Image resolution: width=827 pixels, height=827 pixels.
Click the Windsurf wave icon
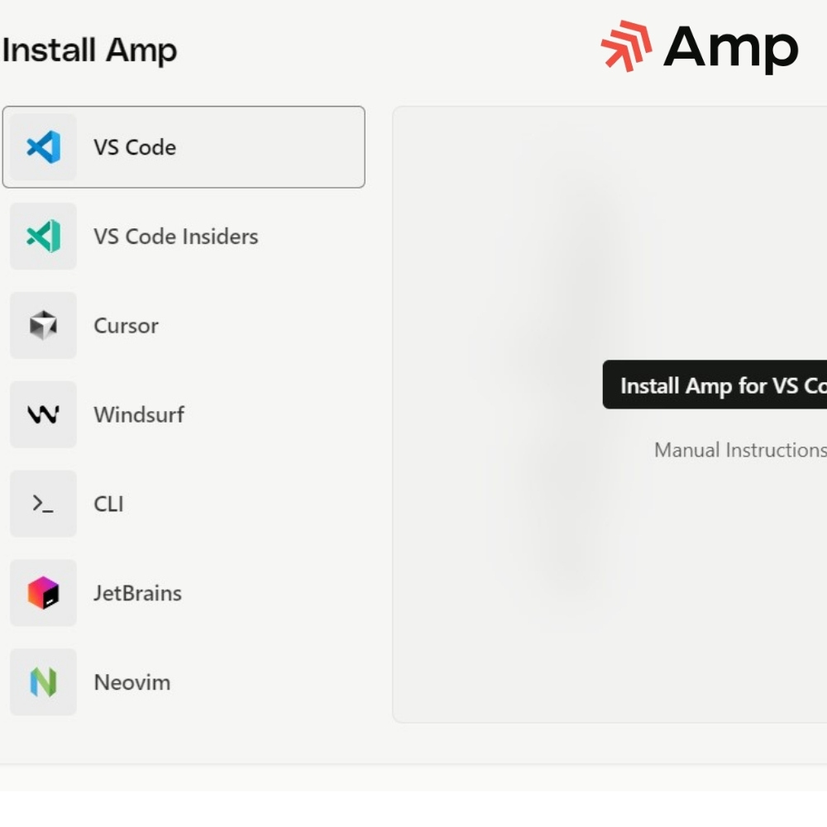pos(43,414)
